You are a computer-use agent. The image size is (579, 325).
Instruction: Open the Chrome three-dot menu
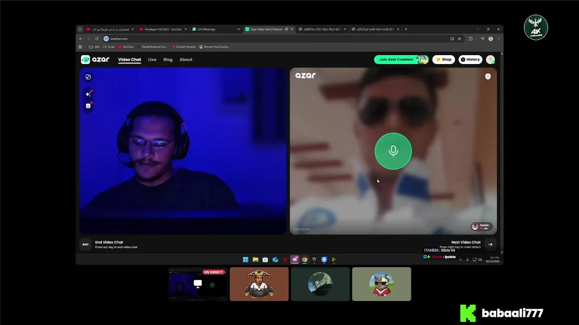pyautogui.click(x=498, y=39)
